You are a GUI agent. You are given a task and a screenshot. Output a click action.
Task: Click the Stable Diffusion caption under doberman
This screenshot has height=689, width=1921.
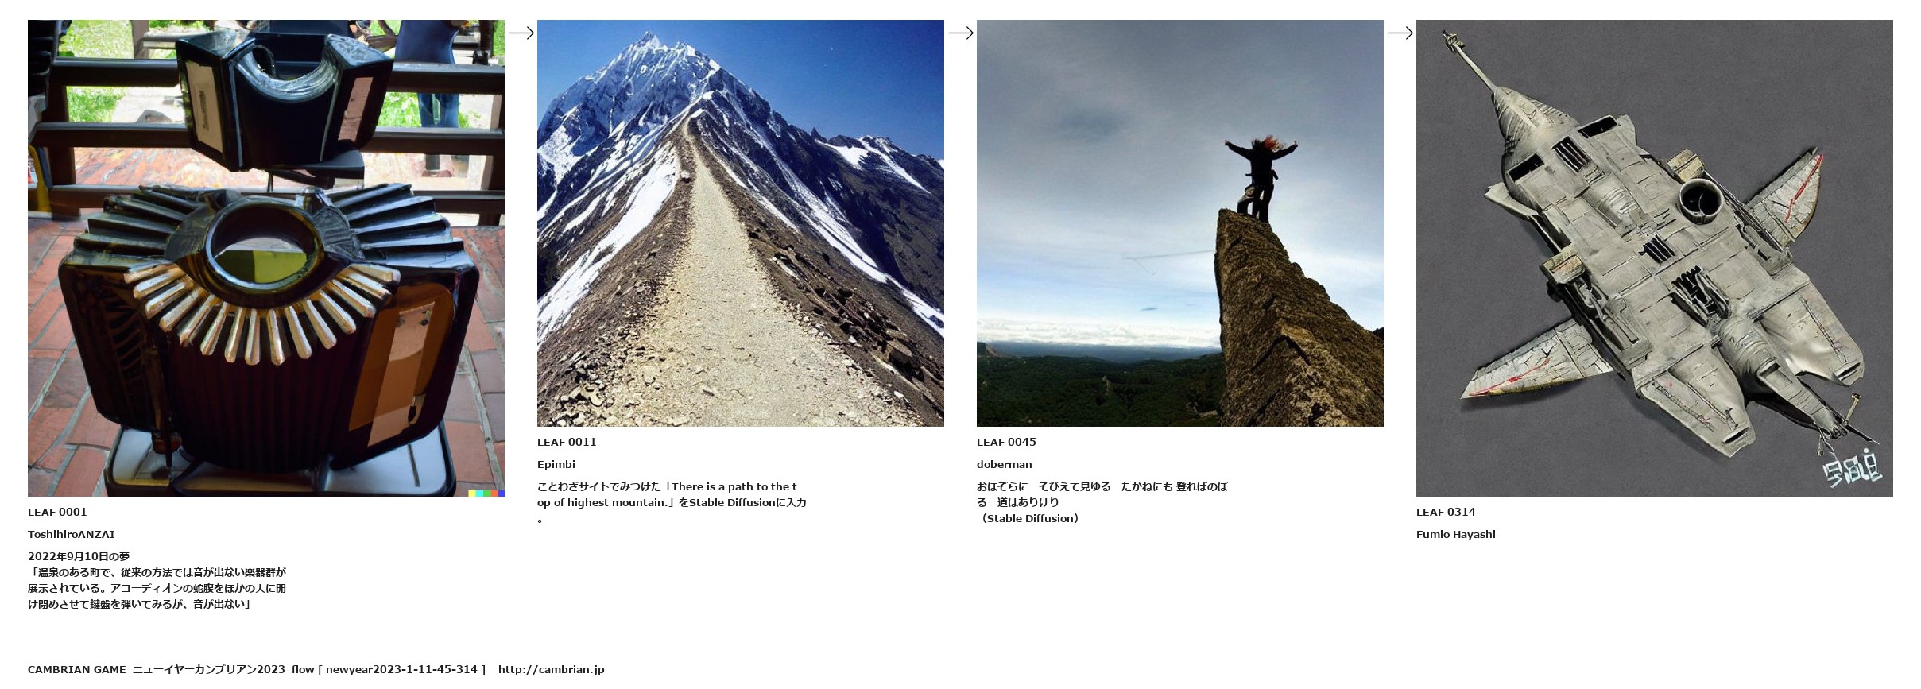(1030, 518)
